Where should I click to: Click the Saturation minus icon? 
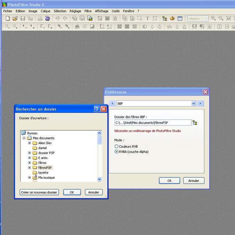coord(60,26)
